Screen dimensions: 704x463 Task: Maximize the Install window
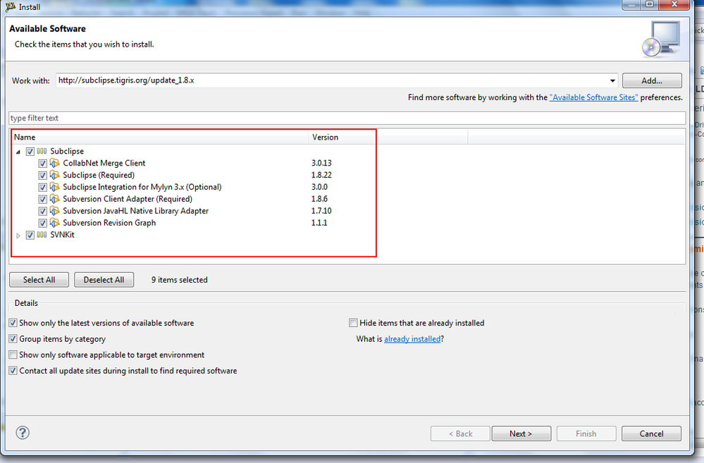[x=649, y=4]
